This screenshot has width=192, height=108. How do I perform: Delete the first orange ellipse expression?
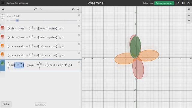tap(79, 44)
